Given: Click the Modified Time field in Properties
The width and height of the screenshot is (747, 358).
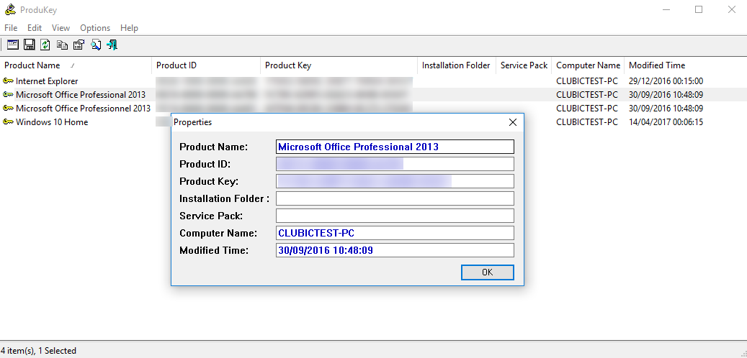Looking at the screenshot, I should tap(395, 250).
